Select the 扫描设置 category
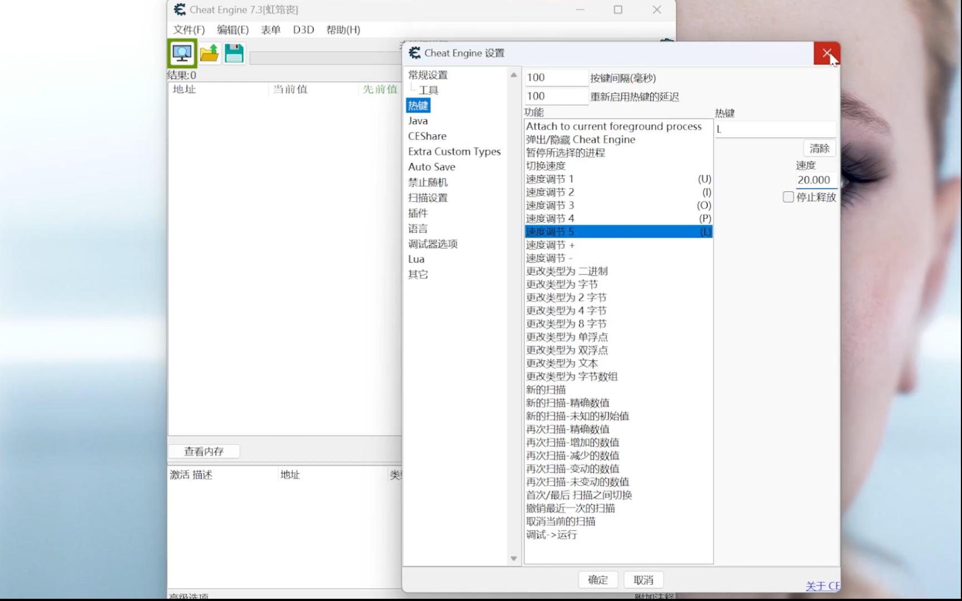 coord(428,198)
